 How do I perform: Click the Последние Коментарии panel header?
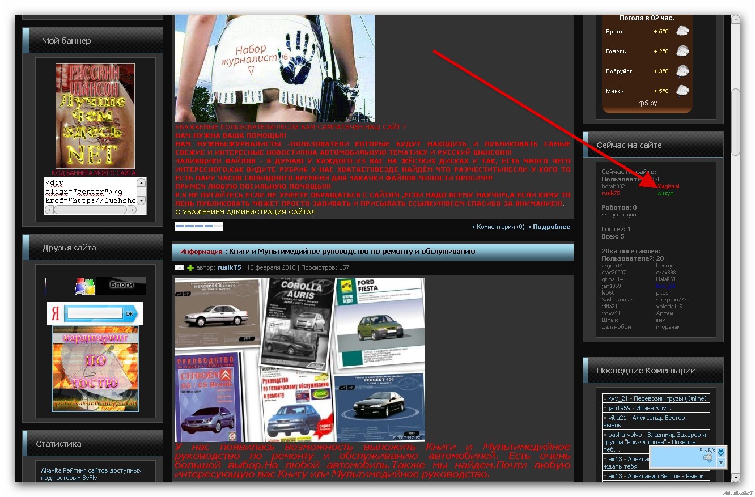coord(654,370)
